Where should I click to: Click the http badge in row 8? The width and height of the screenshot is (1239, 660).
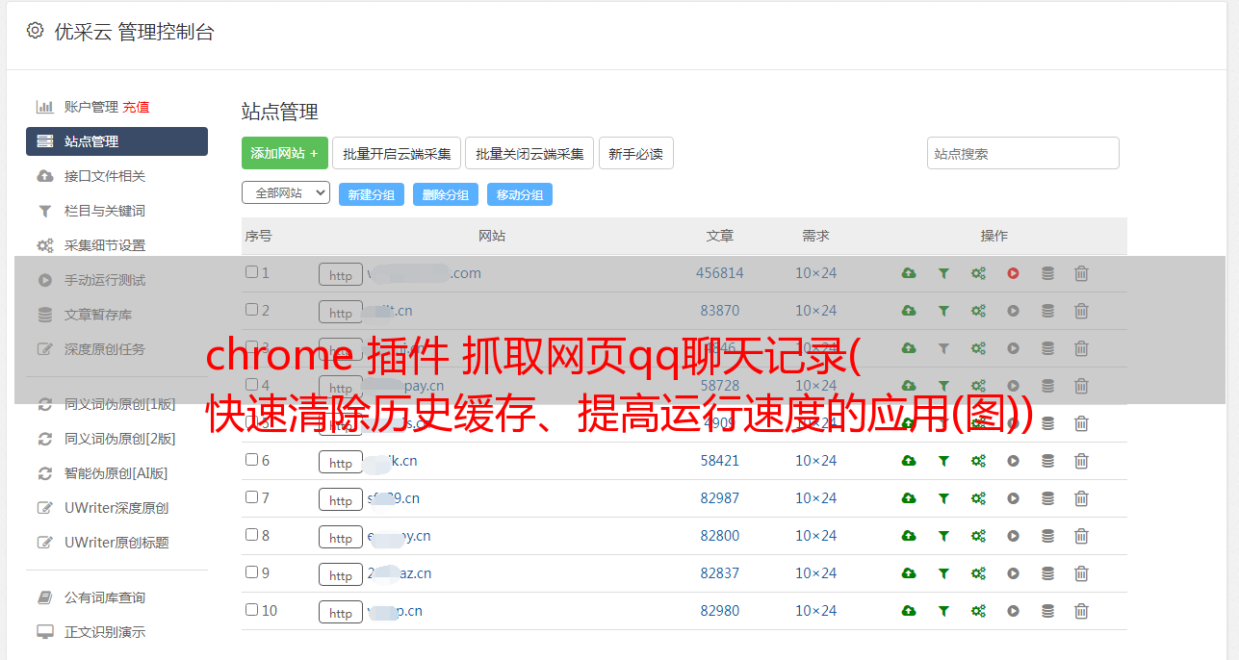(x=341, y=537)
